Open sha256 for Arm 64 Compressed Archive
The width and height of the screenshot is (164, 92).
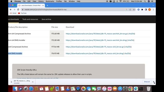coord(131,34)
